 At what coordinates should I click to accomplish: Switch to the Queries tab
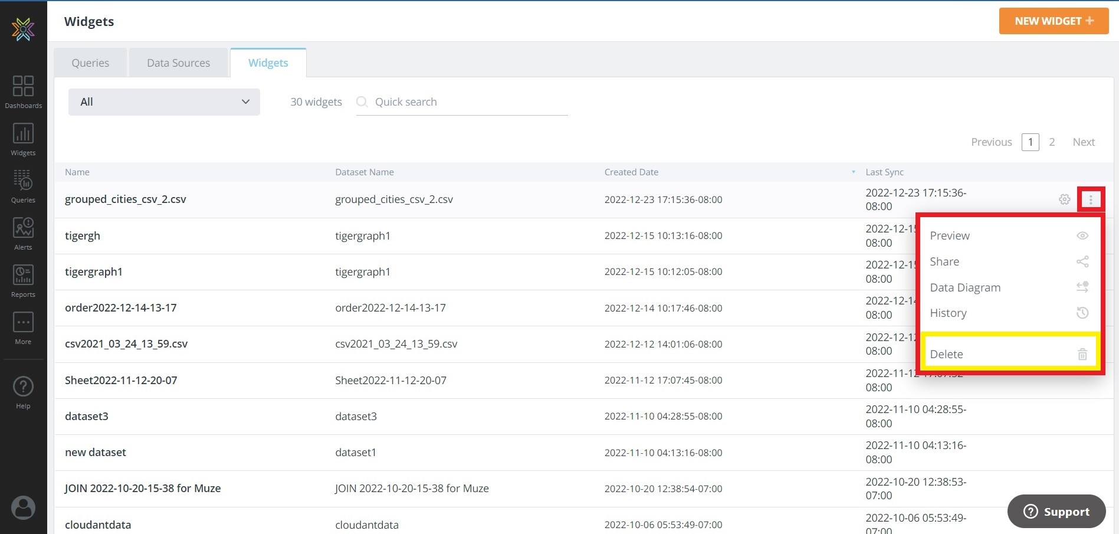[90, 63]
